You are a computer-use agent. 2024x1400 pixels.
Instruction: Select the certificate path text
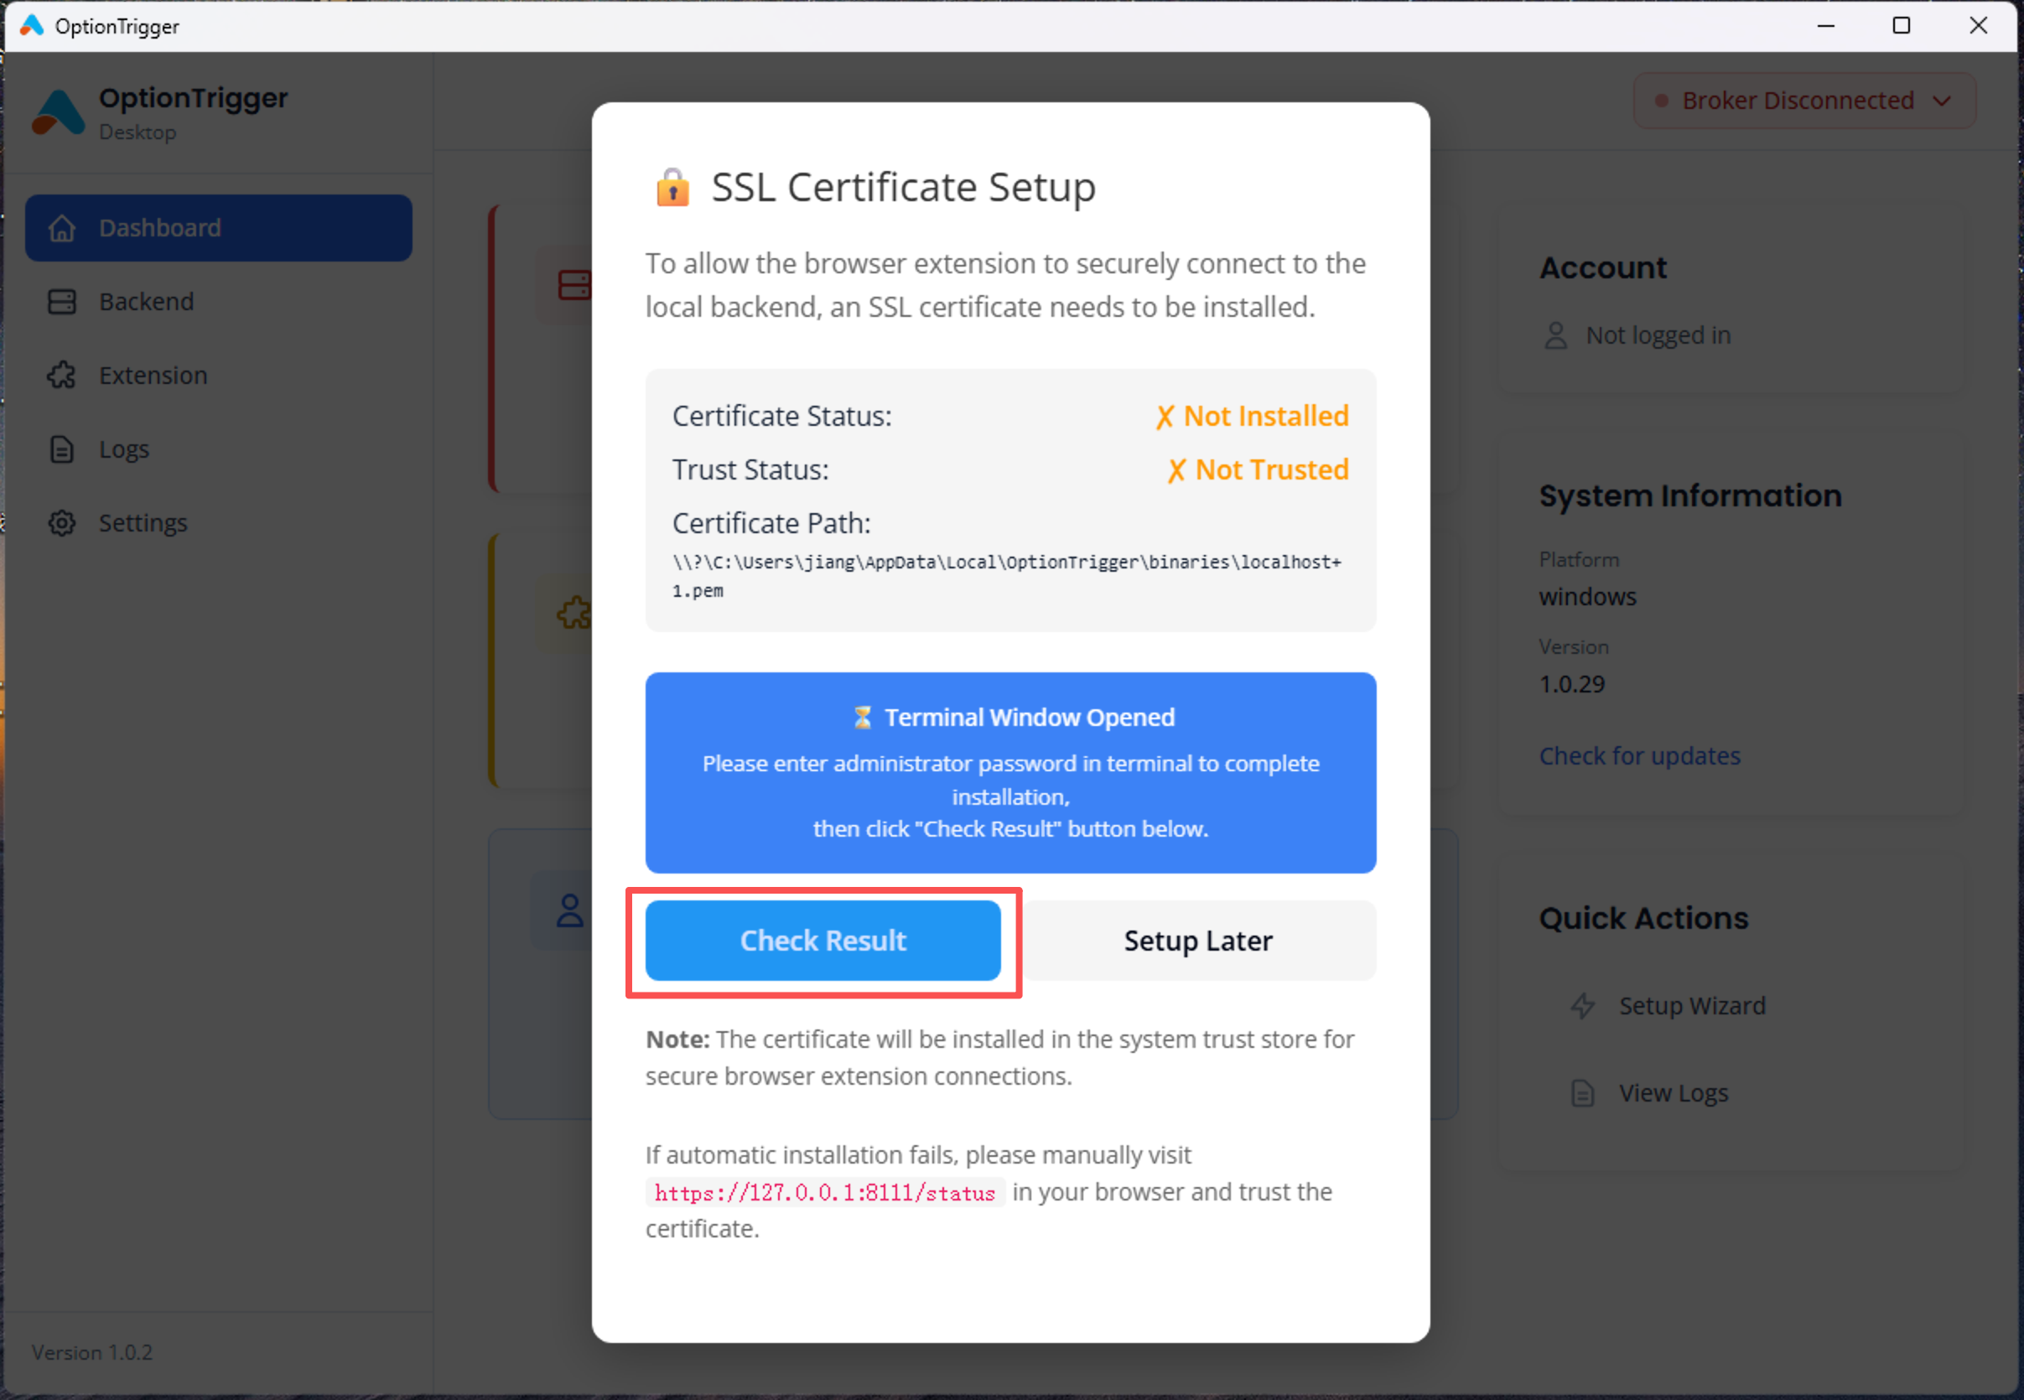pos(1007,576)
